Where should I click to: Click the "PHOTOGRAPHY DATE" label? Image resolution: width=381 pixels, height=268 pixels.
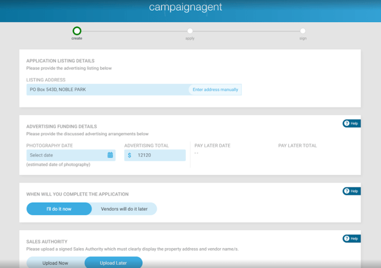[49, 145]
